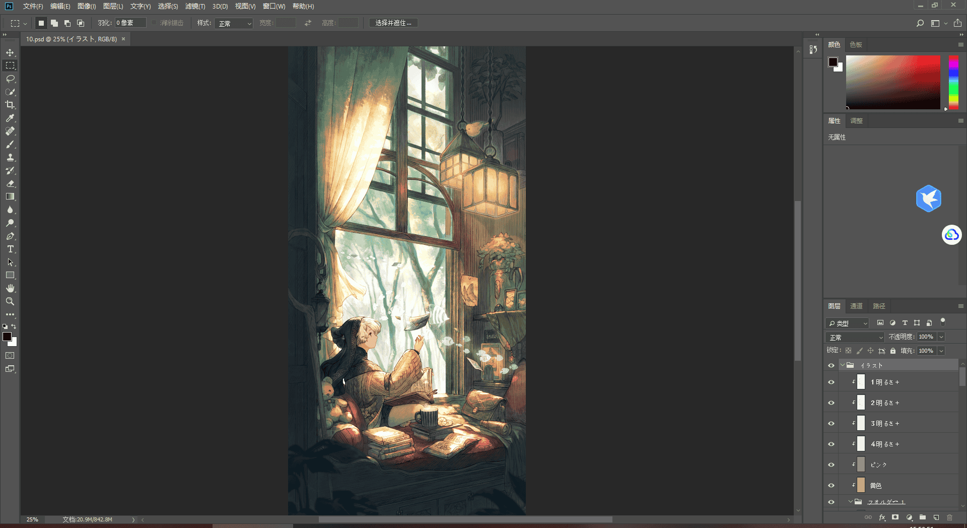Create a new group folder in Layers panel

point(923,517)
